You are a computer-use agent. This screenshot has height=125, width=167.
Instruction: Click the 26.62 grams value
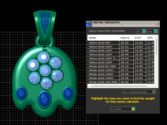[x=125, y=82]
